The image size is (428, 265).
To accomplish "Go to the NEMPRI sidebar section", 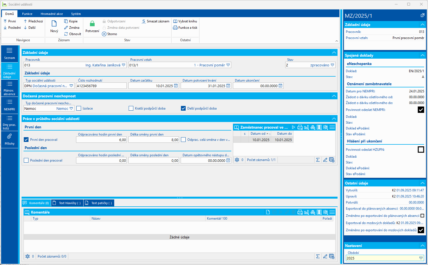I will (x=9, y=105).
